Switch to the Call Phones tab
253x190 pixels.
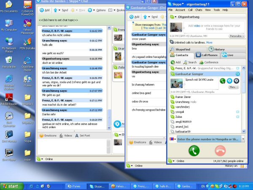[207, 55]
